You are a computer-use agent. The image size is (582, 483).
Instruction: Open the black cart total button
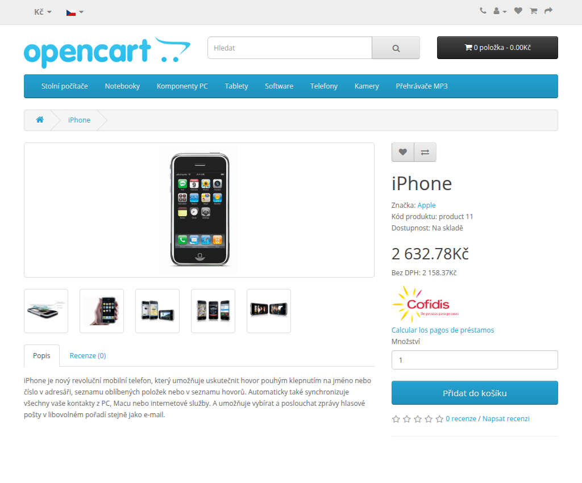click(x=497, y=48)
